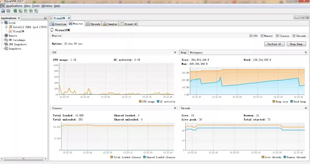310x164 pixels.
Task: Expand the IntelliJ IDEA tree node
Action: point(6,27)
